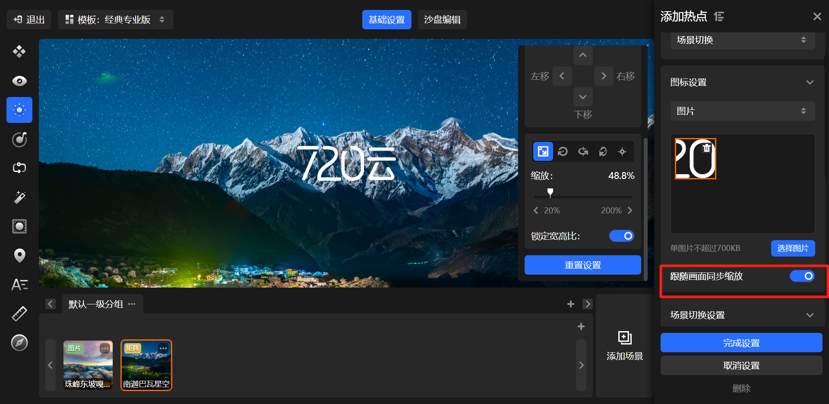This screenshot has height=404, width=829.
Task: Select the 基础设置 tab
Action: [x=386, y=20]
